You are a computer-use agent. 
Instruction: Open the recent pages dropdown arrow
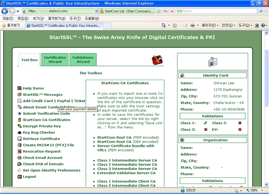pos(18,11)
